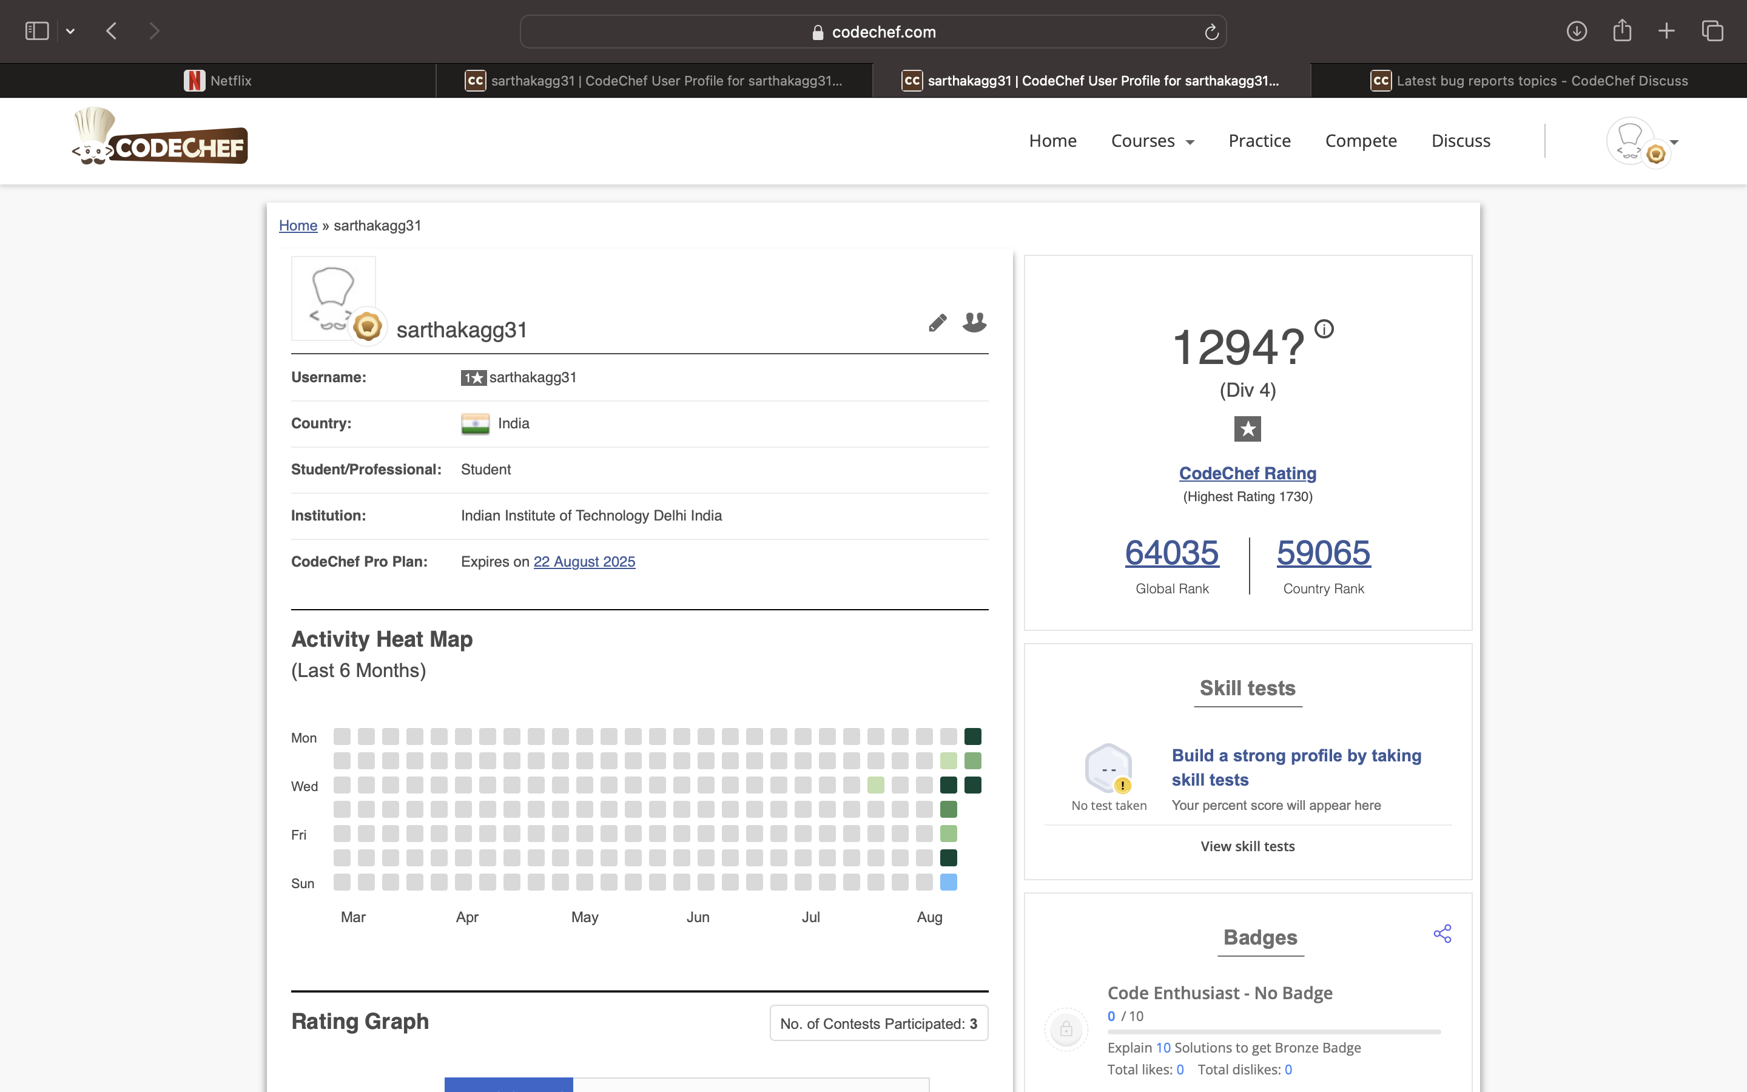Click the share badges icon
Viewport: 1747px width, 1092px height.
click(x=1442, y=934)
